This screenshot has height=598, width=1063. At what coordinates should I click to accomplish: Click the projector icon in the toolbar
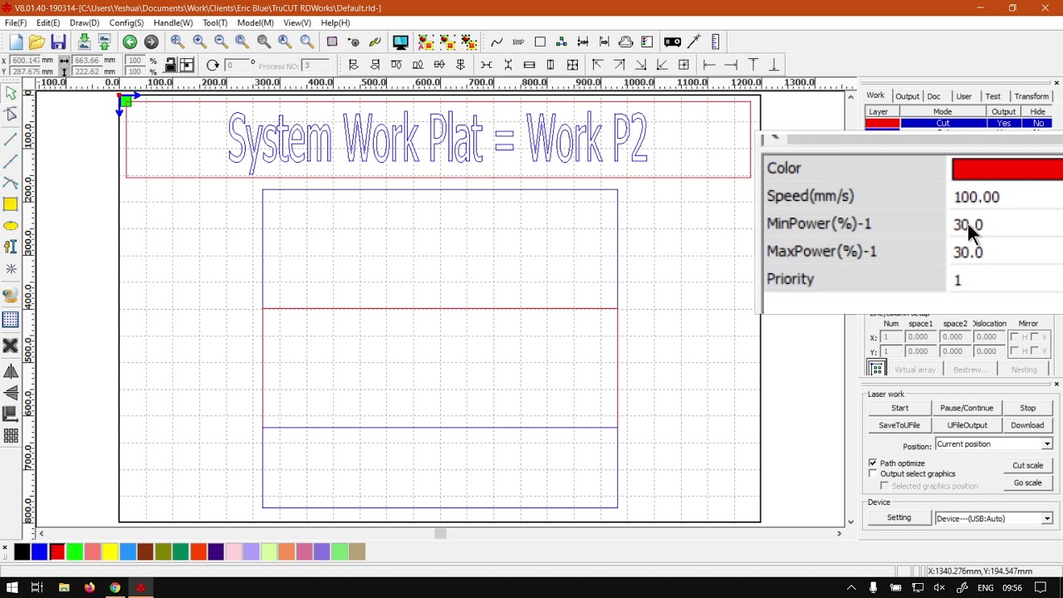coord(673,42)
